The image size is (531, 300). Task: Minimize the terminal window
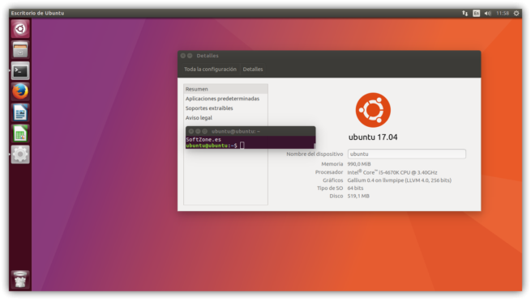tap(198, 131)
